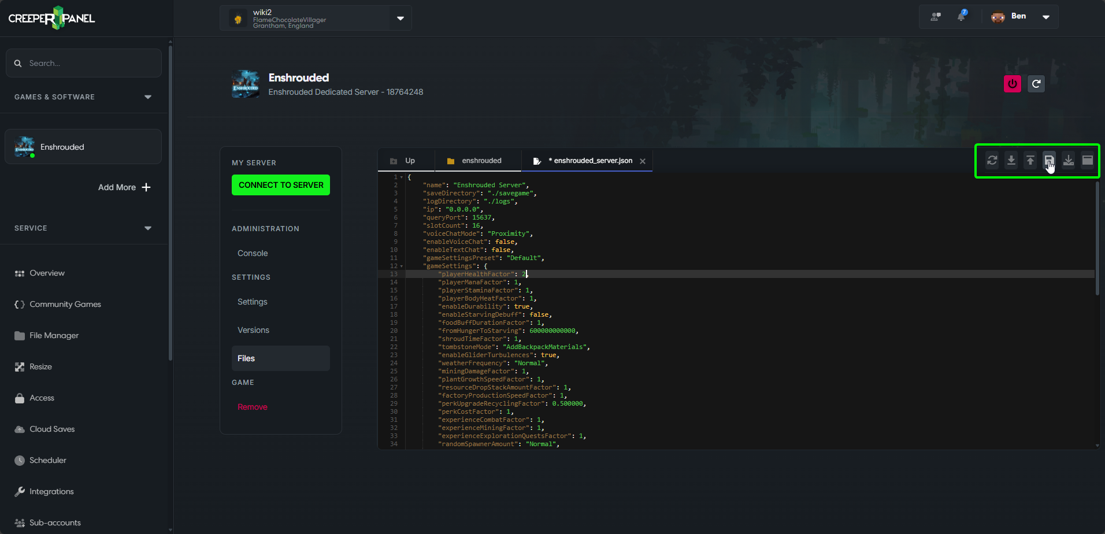Focus the Search input field
The image size is (1105, 534).
(x=84, y=63)
